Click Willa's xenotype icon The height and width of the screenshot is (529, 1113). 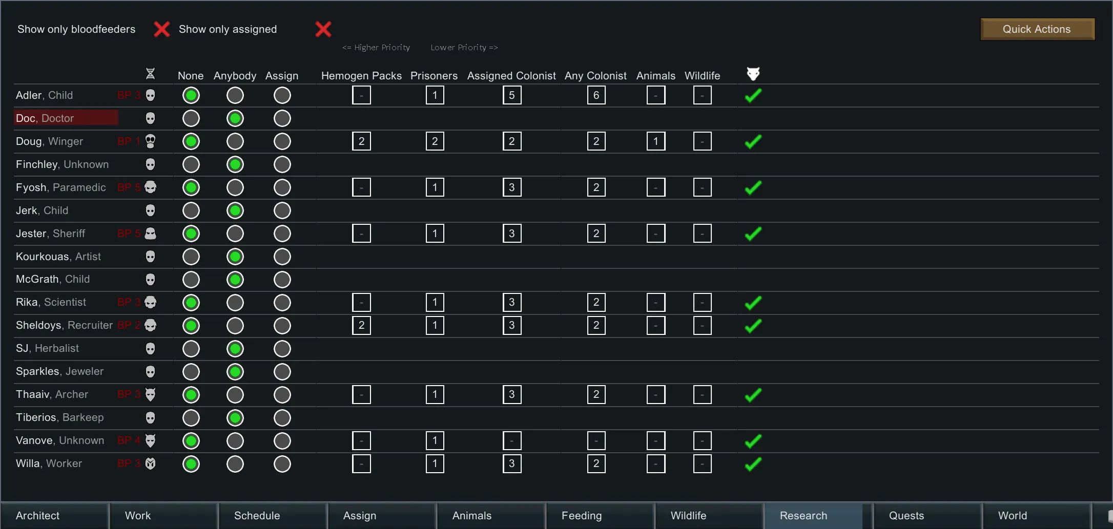pos(150,463)
